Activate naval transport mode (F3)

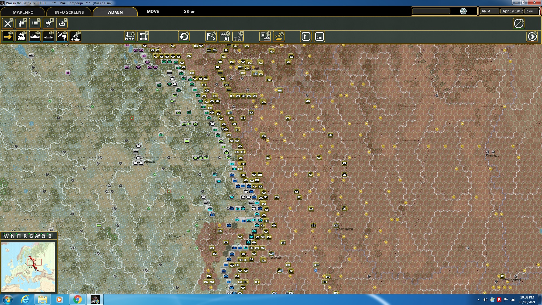pos(35,36)
